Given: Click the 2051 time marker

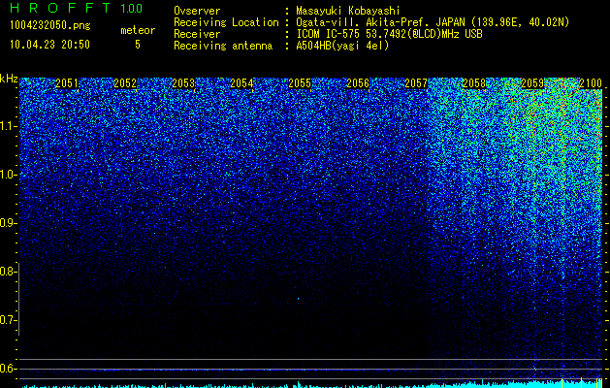Looking at the screenshot, I should [67, 83].
